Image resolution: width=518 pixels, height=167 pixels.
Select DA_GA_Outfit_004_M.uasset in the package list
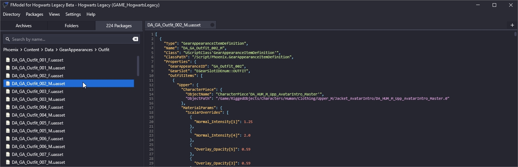[x=69, y=115]
